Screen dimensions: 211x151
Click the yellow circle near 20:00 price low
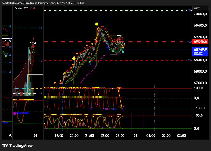point(74,58)
